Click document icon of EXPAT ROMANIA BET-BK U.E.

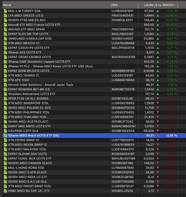tap(5, 89)
